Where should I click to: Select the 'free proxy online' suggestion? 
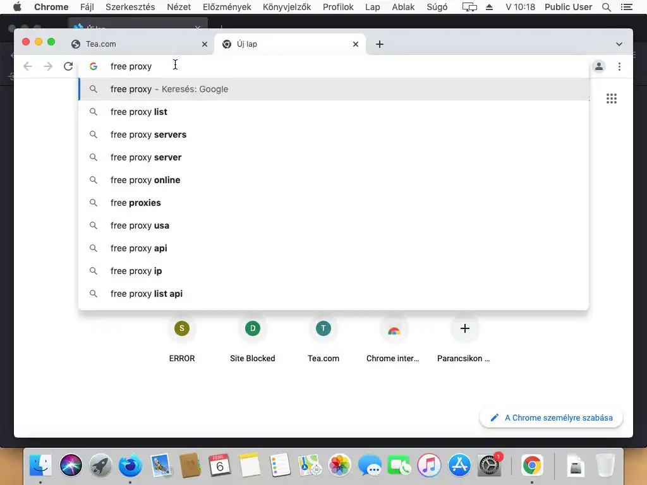334,180
